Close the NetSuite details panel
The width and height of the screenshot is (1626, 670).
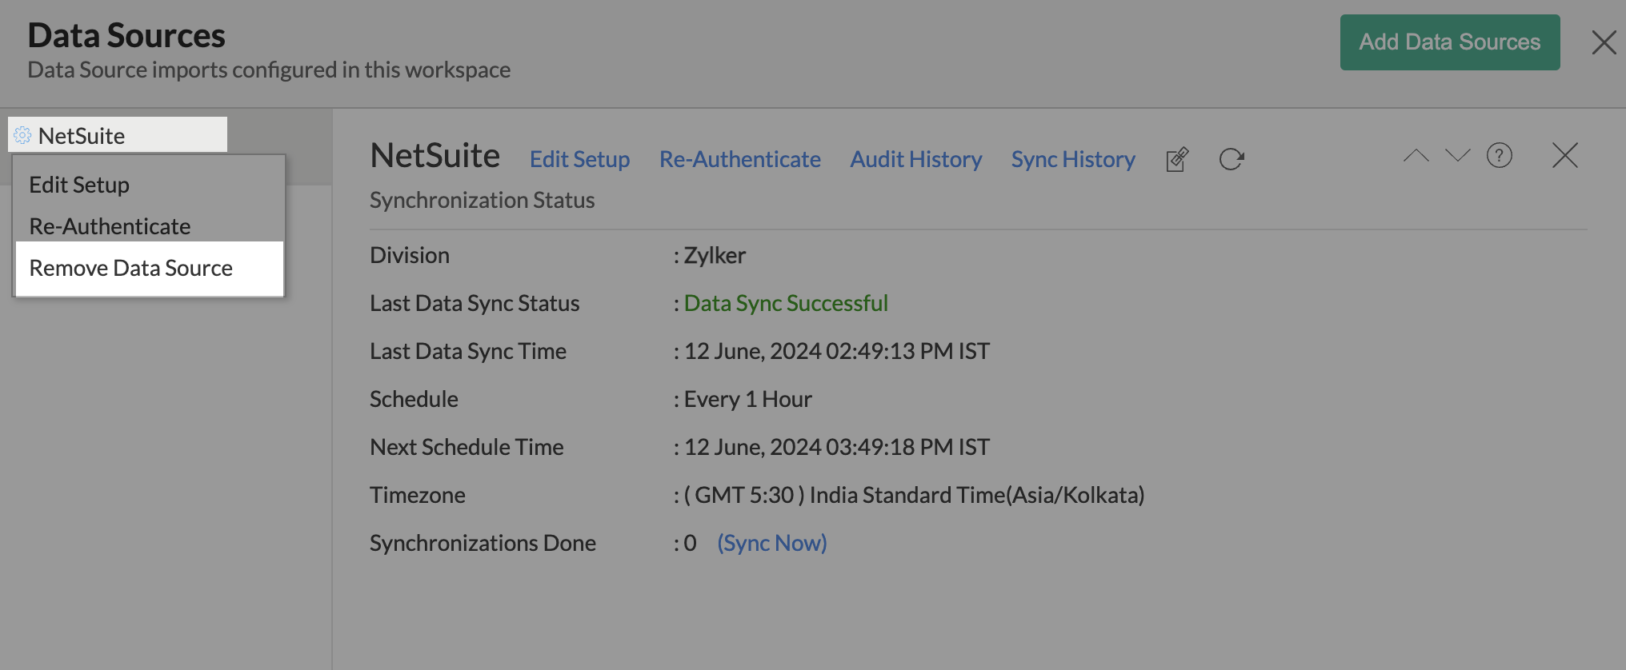click(x=1565, y=155)
